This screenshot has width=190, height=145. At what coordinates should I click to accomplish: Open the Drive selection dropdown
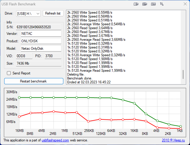pyautogui.click(x=29, y=13)
